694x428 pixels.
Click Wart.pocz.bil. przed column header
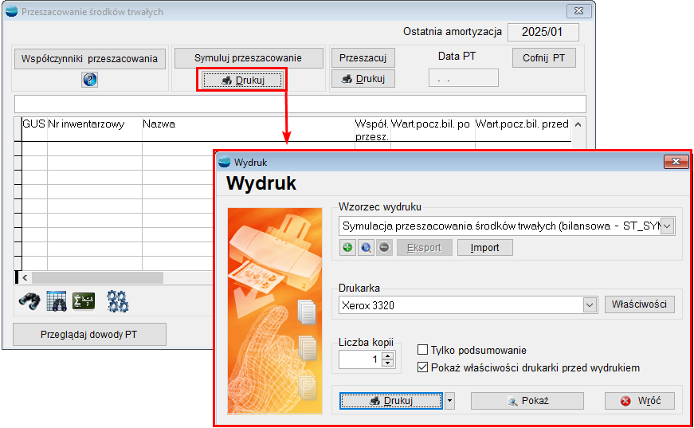coord(523,129)
